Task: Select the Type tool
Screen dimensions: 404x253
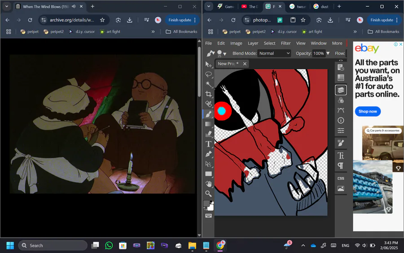Action: pyautogui.click(x=208, y=144)
